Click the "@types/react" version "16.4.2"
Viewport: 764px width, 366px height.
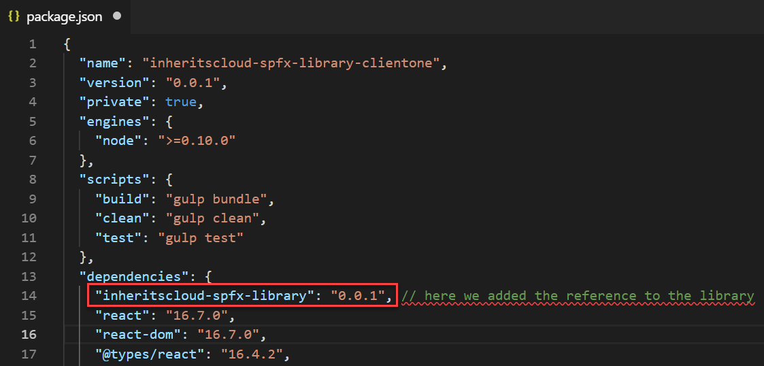tap(252, 354)
